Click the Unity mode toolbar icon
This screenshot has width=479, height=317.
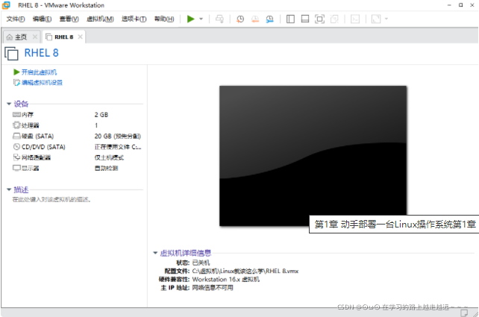click(334, 19)
